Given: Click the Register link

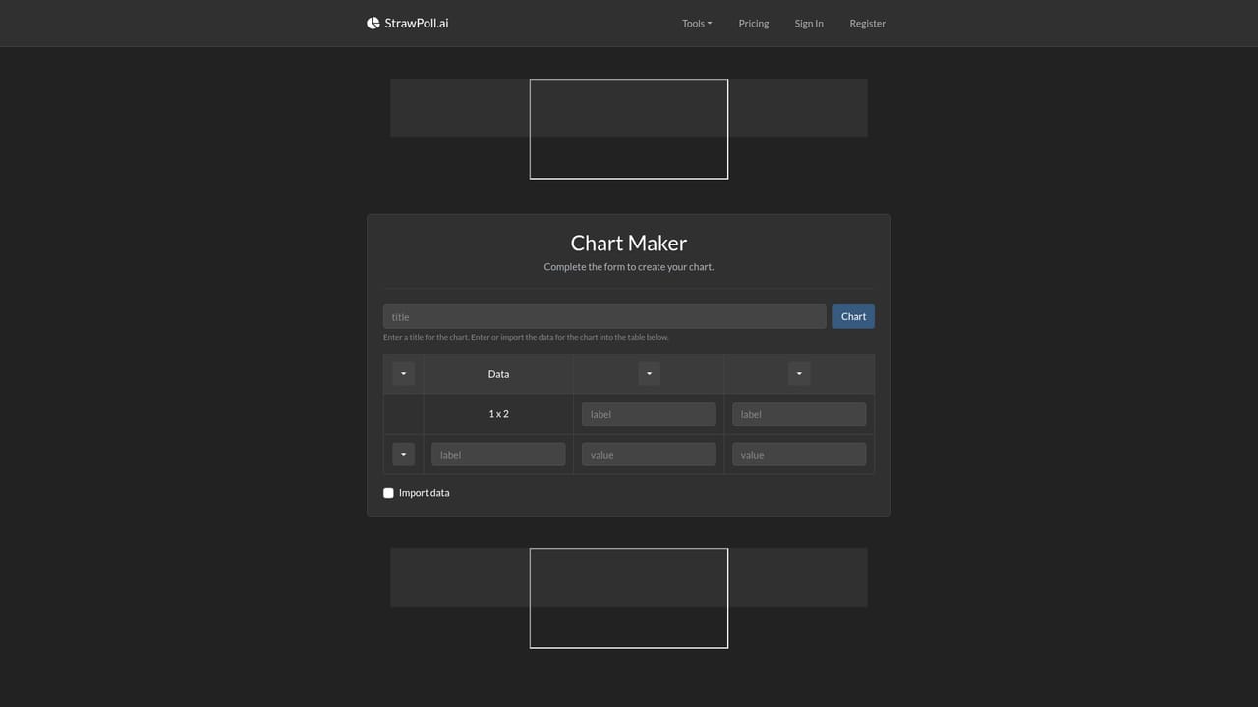Looking at the screenshot, I should (x=868, y=23).
